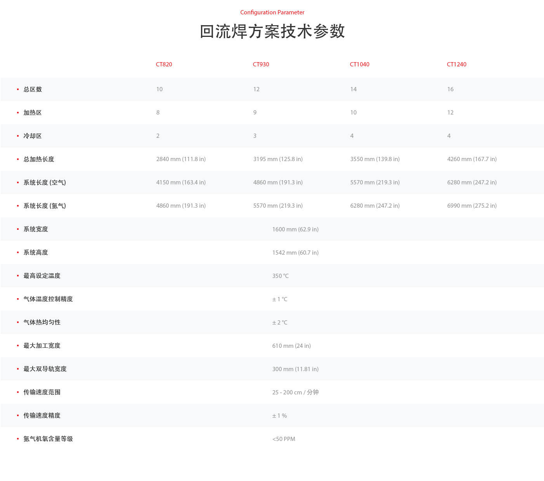Select the 25 - 200 cm conveyor speed value

[295, 392]
